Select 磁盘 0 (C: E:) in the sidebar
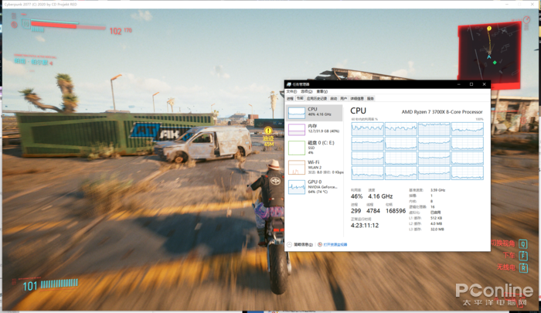Viewport: 541px width, 313px height. 315,148
